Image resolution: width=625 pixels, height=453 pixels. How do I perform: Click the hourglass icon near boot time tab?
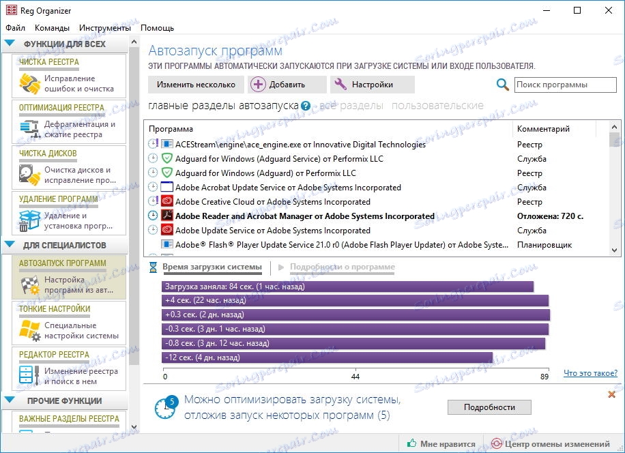click(x=153, y=267)
